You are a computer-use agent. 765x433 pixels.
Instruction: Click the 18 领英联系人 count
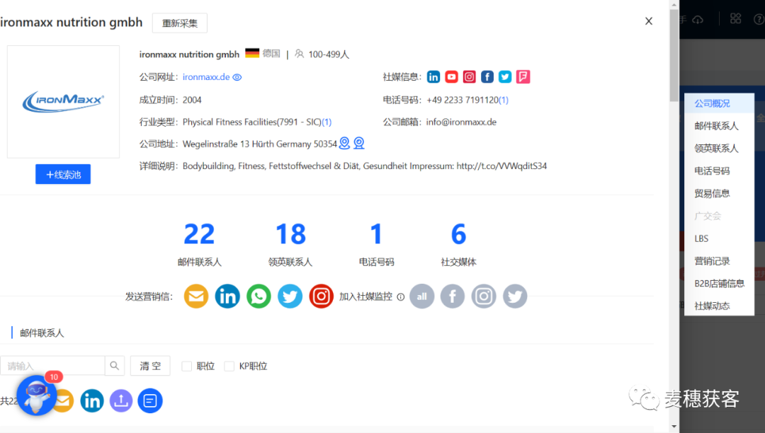coord(290,244)
